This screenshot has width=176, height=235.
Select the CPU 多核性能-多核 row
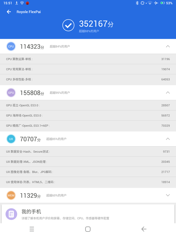[88, 80]
